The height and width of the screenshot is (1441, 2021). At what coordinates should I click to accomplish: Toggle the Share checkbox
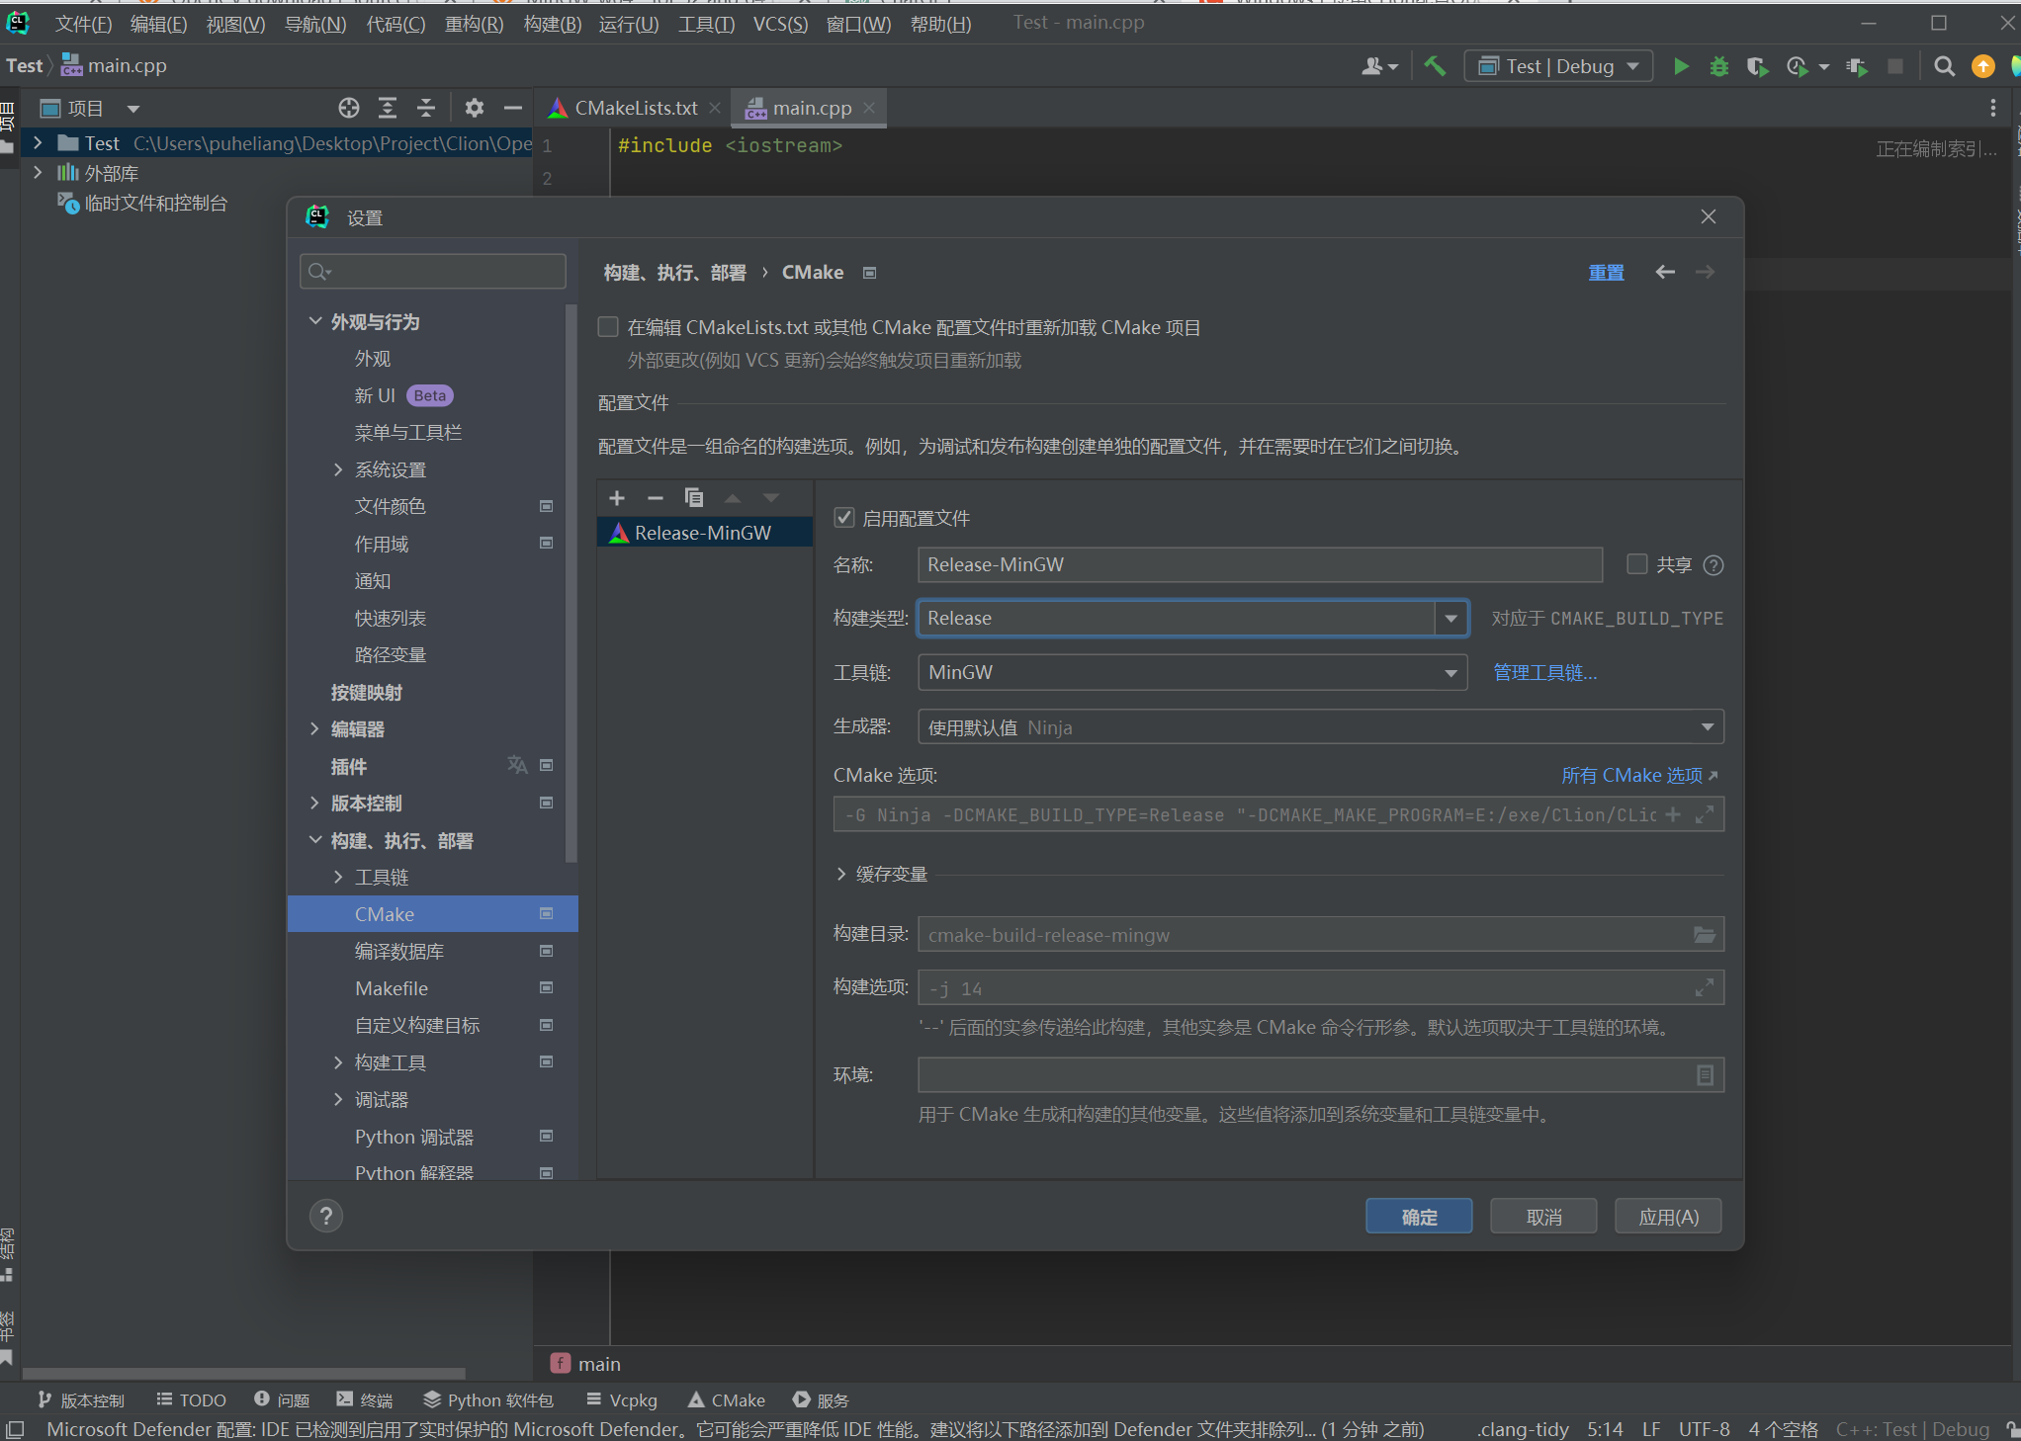(x=1637, y=564)
